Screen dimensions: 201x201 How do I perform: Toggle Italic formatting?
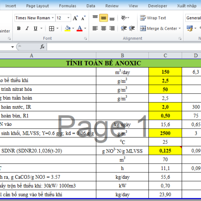pos(27,29)
